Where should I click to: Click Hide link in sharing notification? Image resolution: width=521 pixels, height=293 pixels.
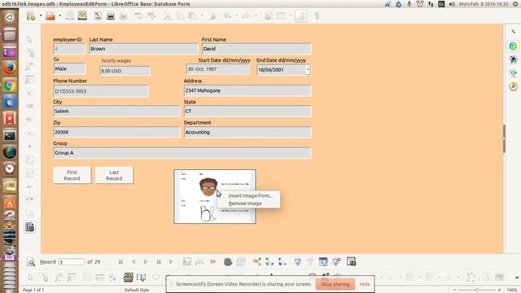coord(365,284)
